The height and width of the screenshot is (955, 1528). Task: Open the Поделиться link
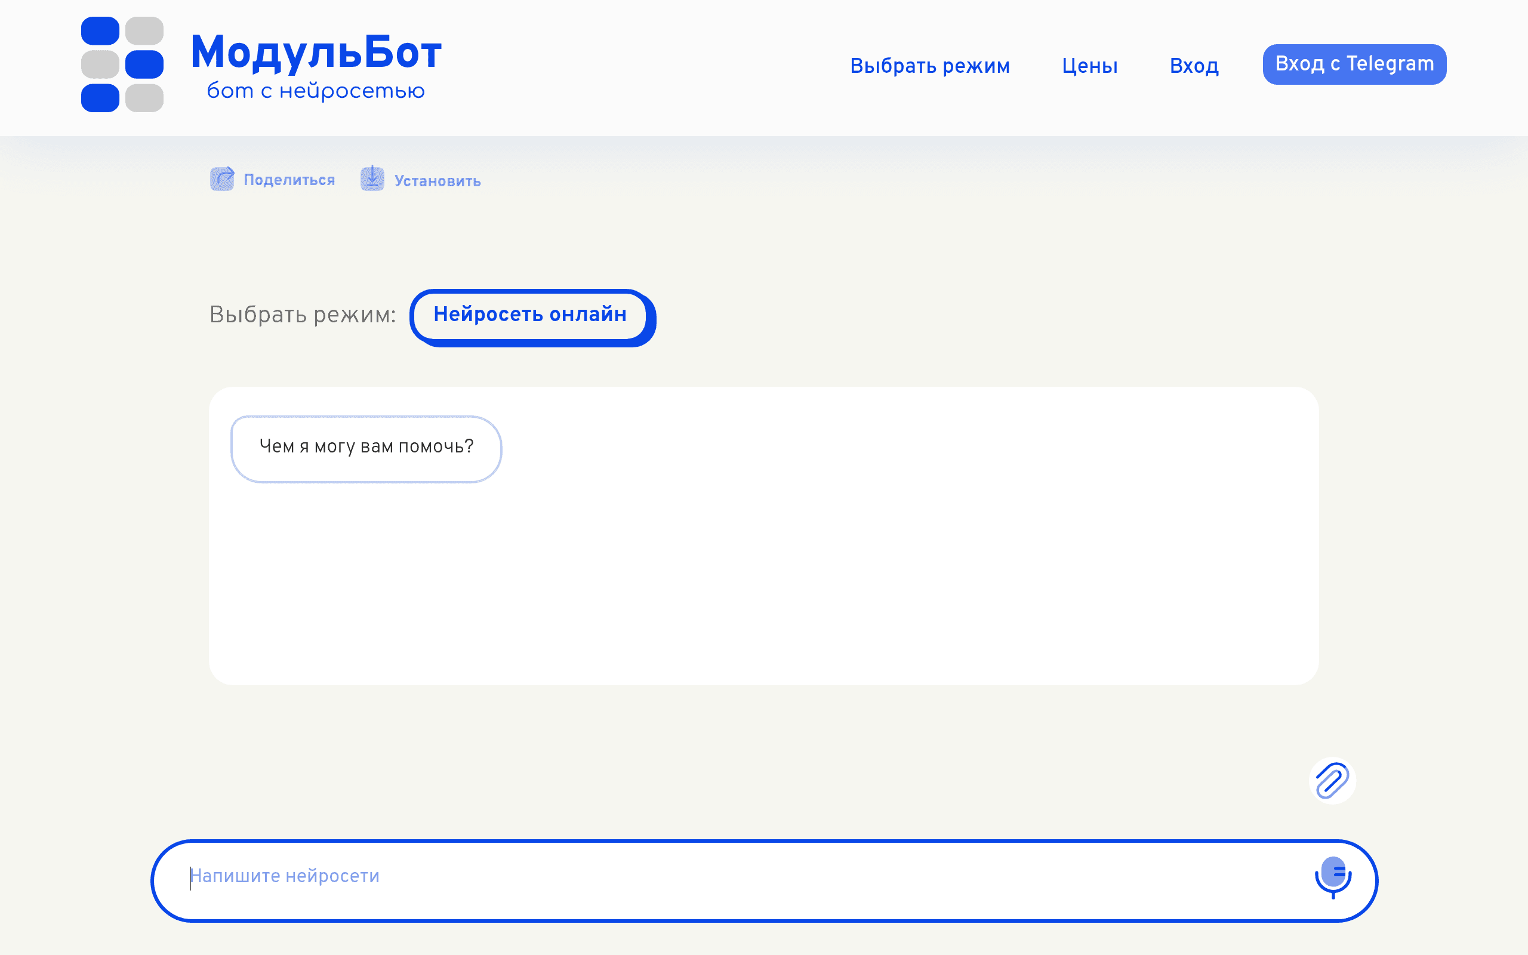(289, 180)
